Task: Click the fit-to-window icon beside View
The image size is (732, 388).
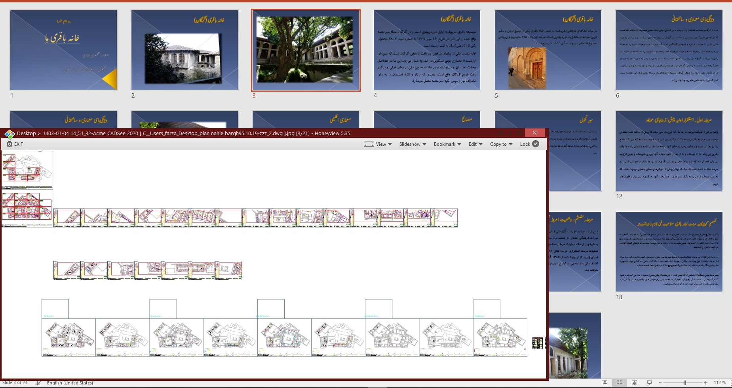Action: point(369,144)
